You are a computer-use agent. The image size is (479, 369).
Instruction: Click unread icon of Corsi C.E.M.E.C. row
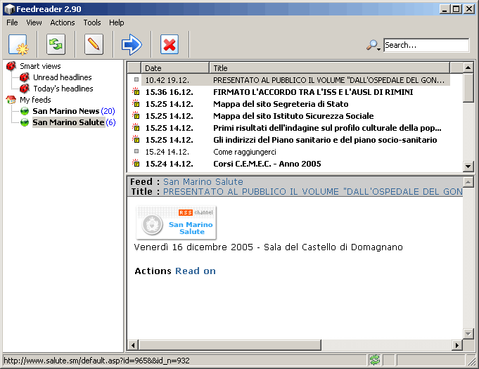(136, 163)
